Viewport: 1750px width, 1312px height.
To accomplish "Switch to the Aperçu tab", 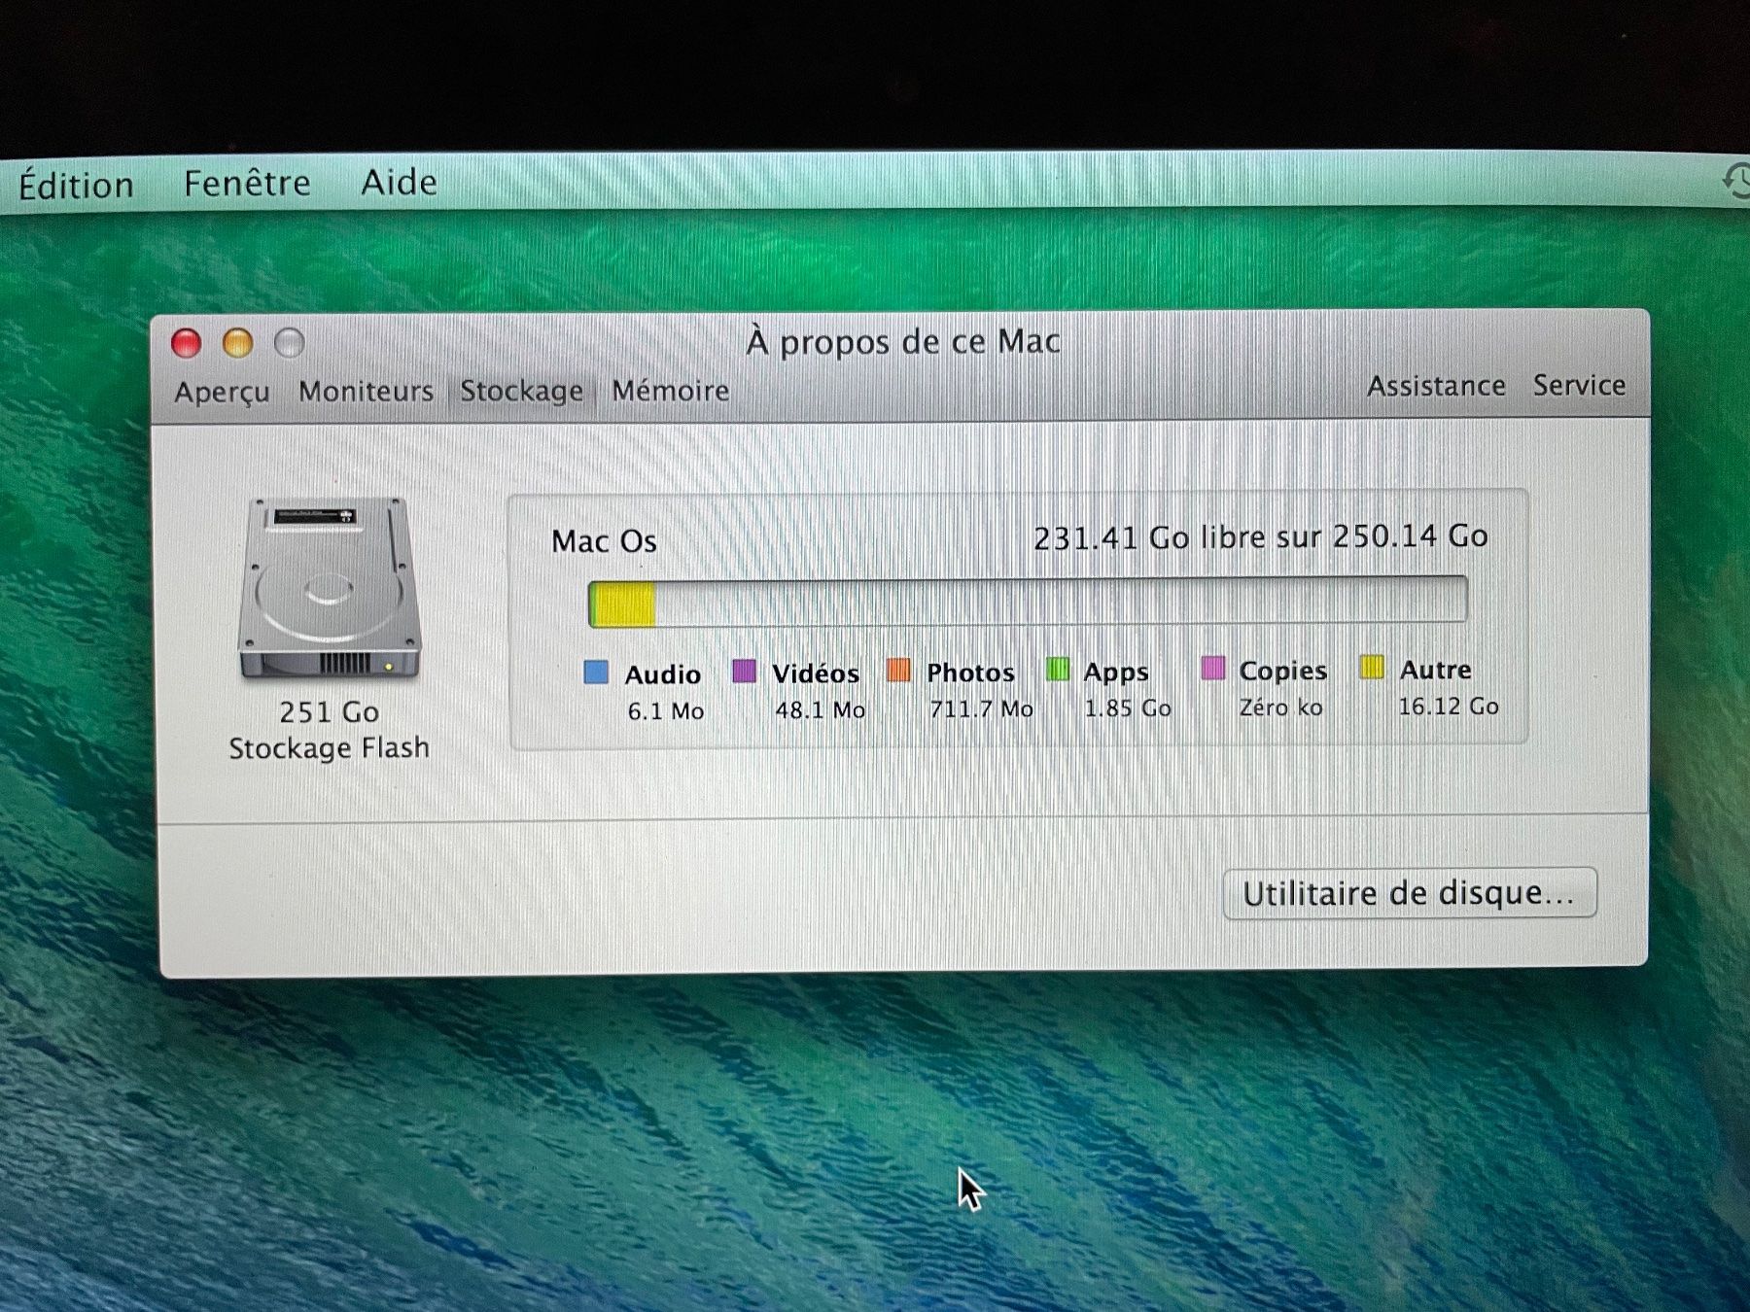I will (223, 392).
